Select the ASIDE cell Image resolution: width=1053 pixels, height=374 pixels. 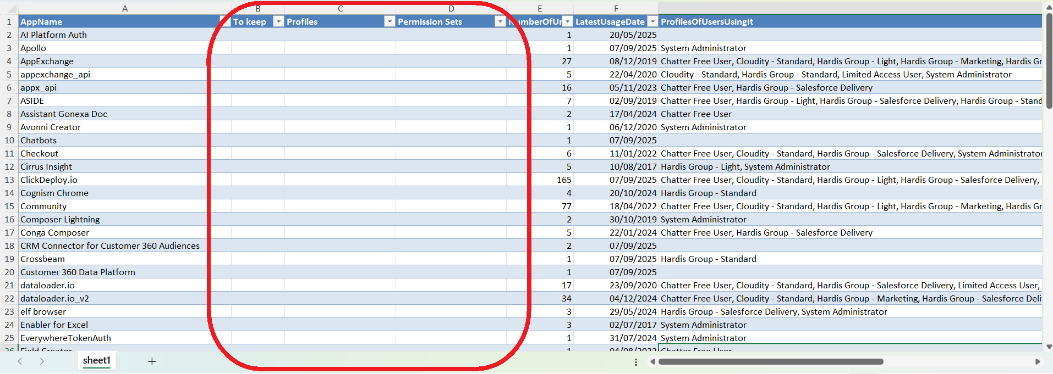pos(125,101)
